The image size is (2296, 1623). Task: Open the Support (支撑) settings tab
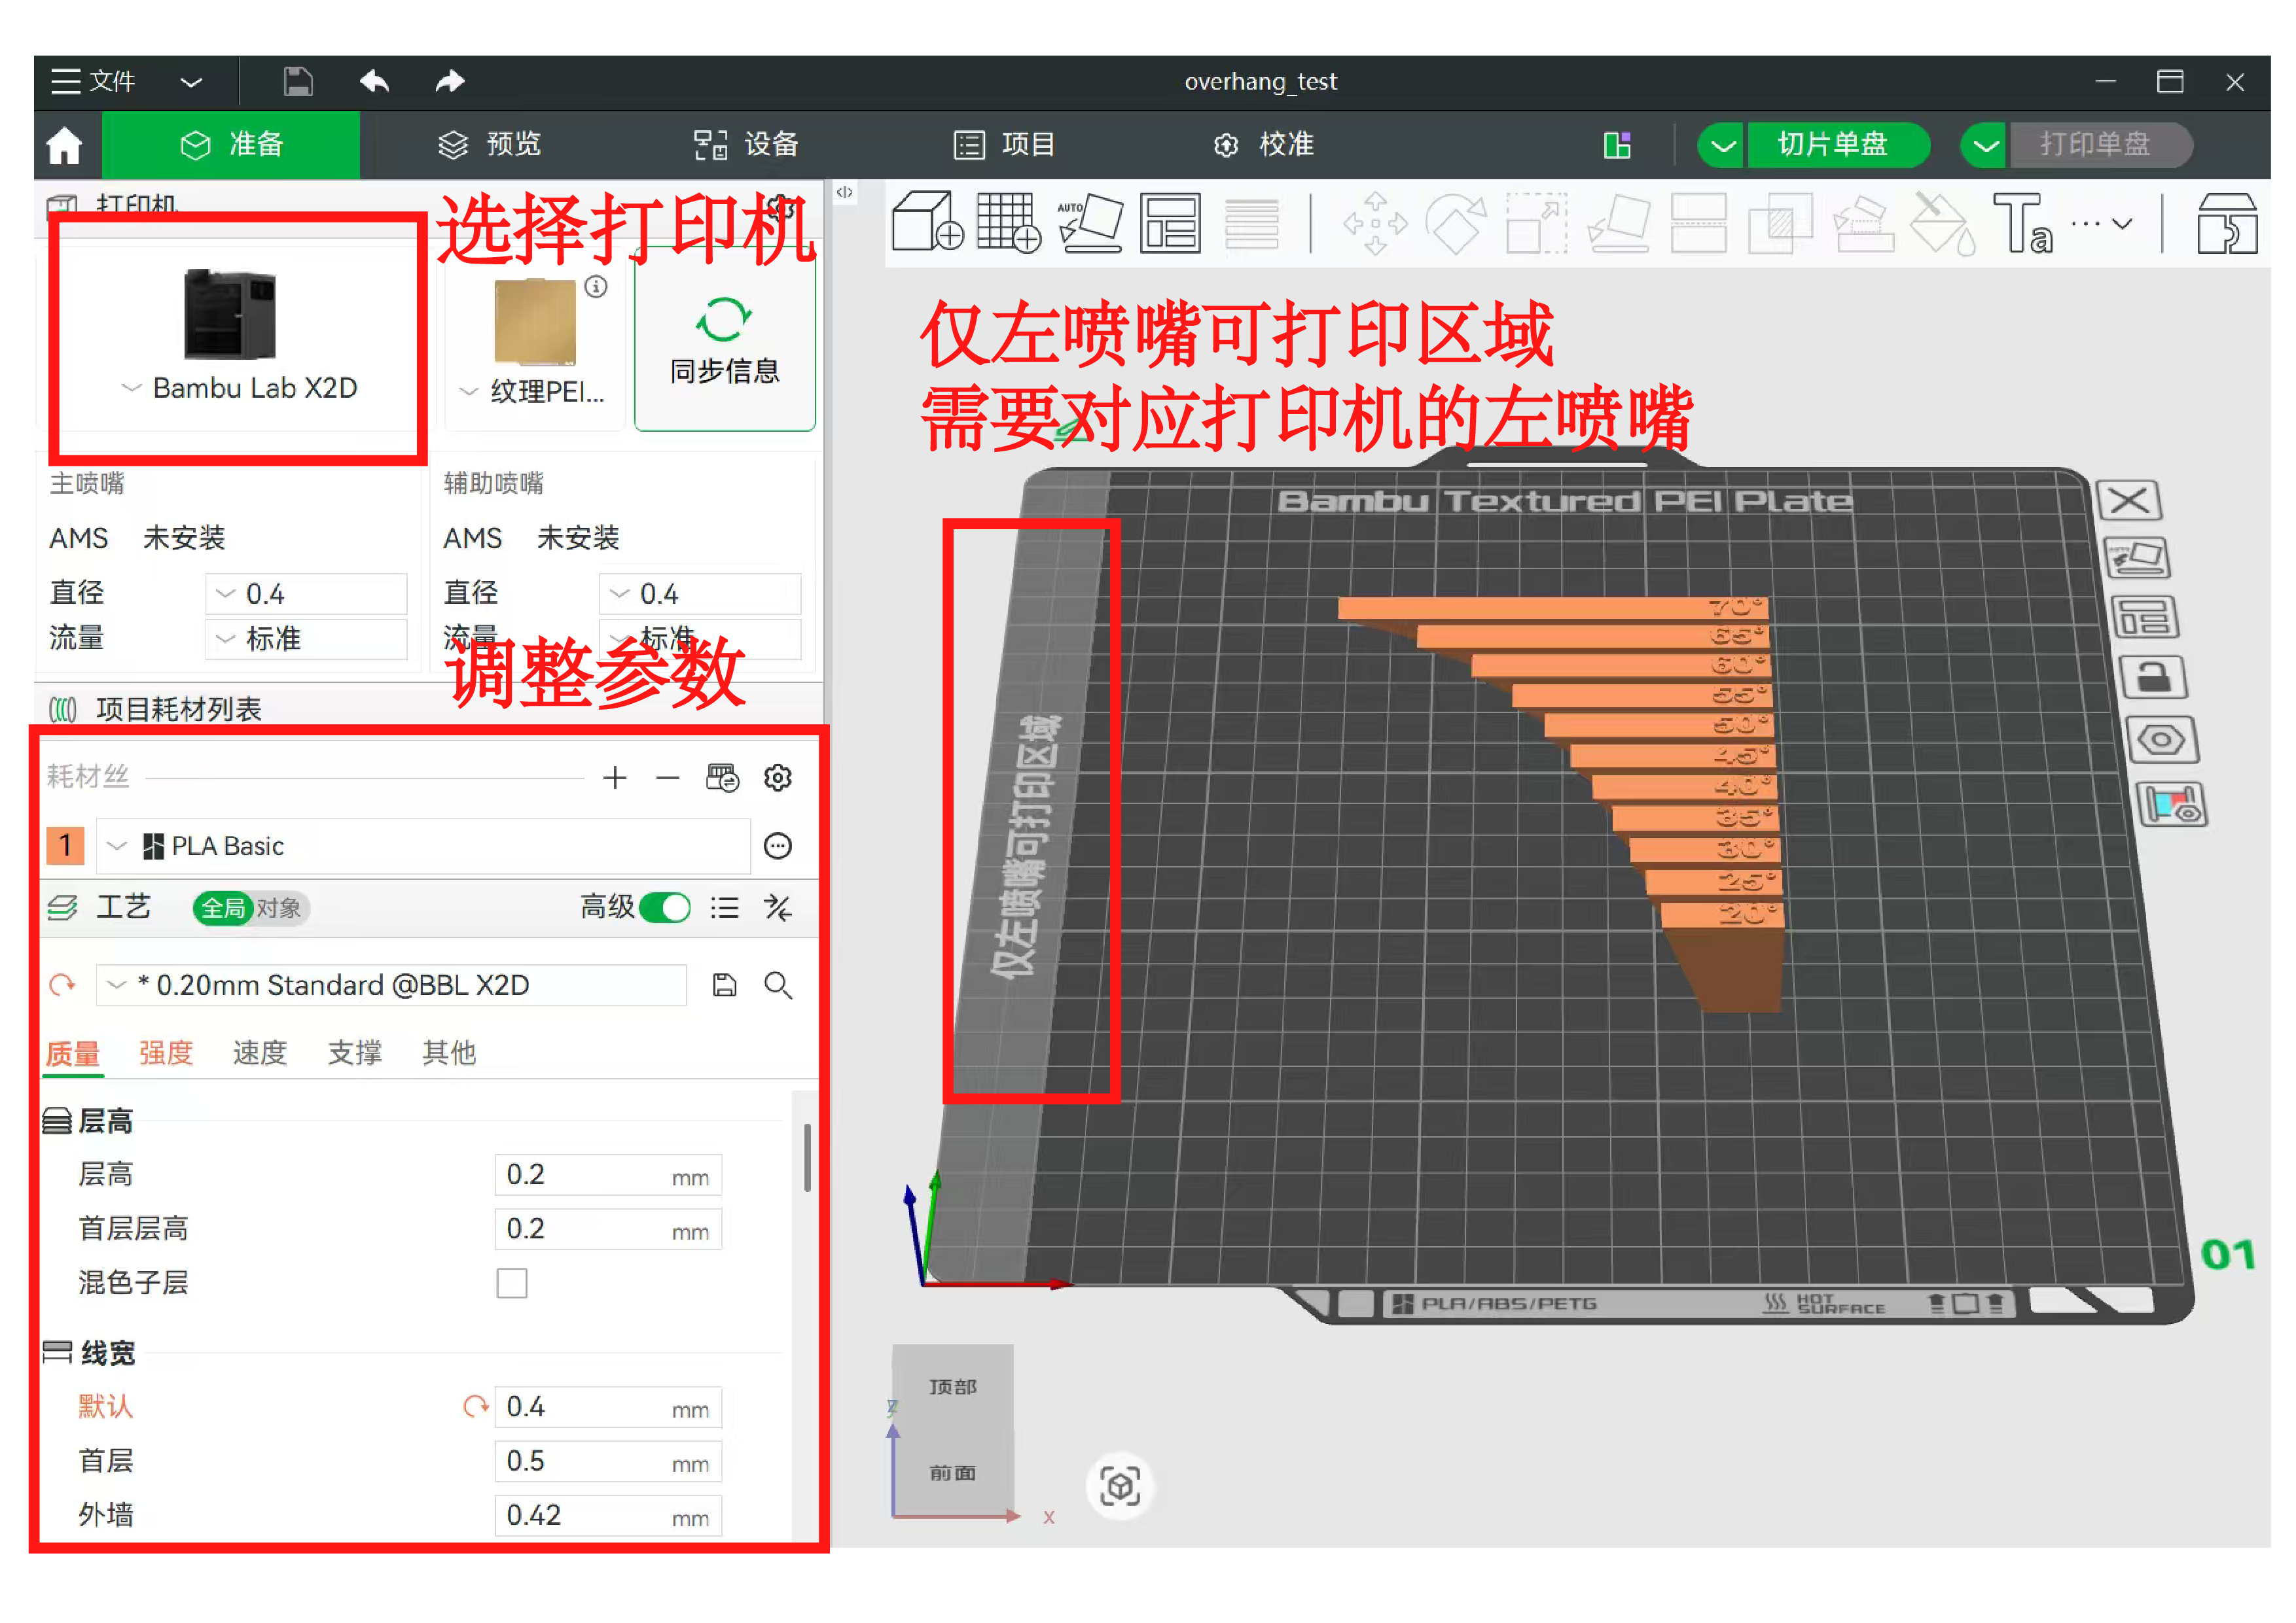[354, 1053]
